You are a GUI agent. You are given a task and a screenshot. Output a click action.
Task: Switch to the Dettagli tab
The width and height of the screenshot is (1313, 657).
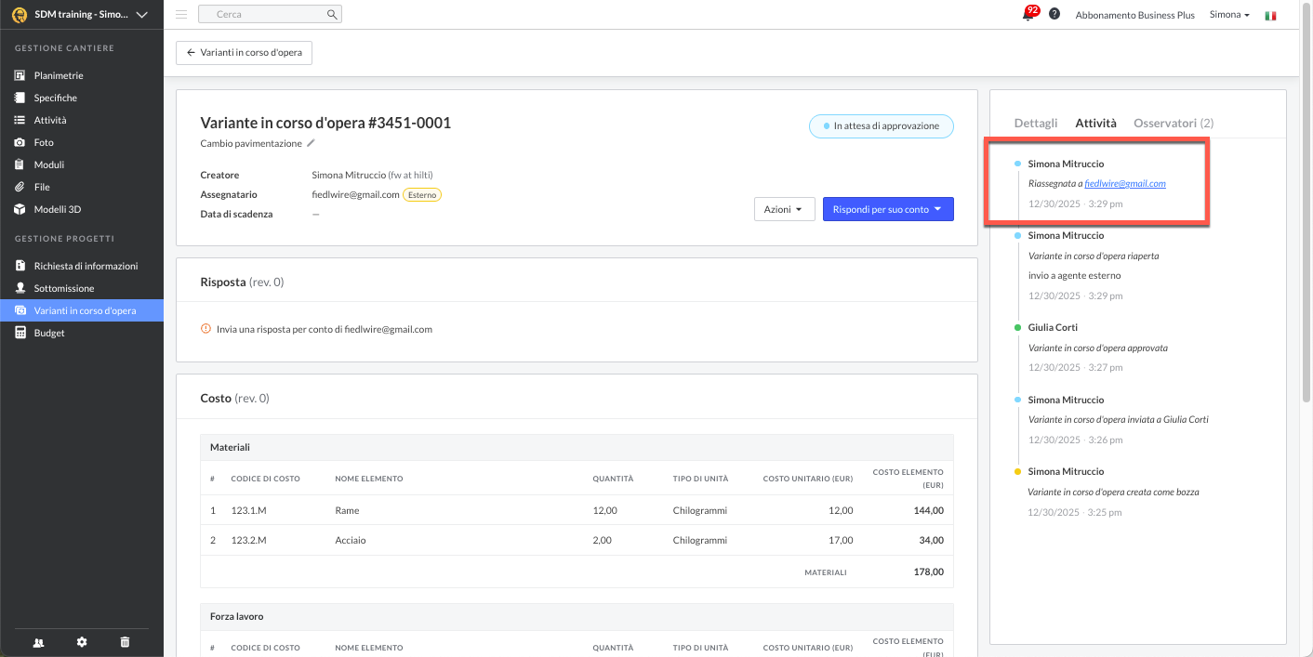tap(1035, 123)
